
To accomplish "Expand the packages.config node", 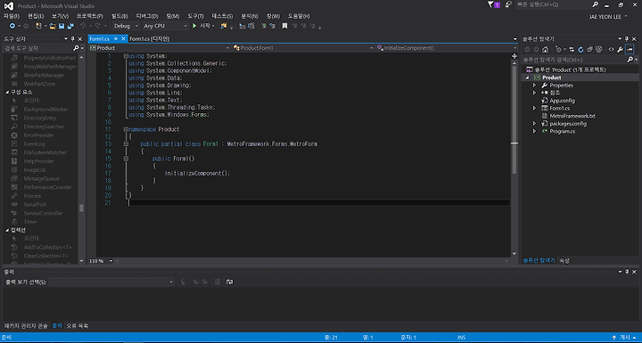I will [x=534, y=123].
